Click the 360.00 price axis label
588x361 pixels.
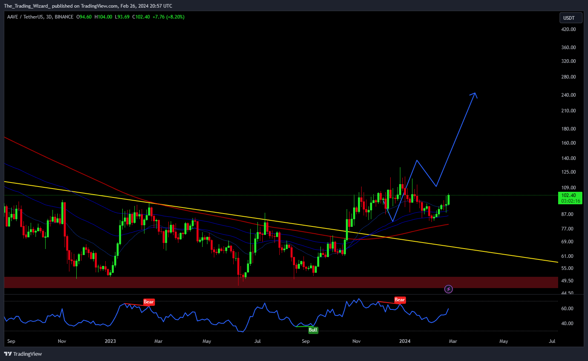coord(568,48)
